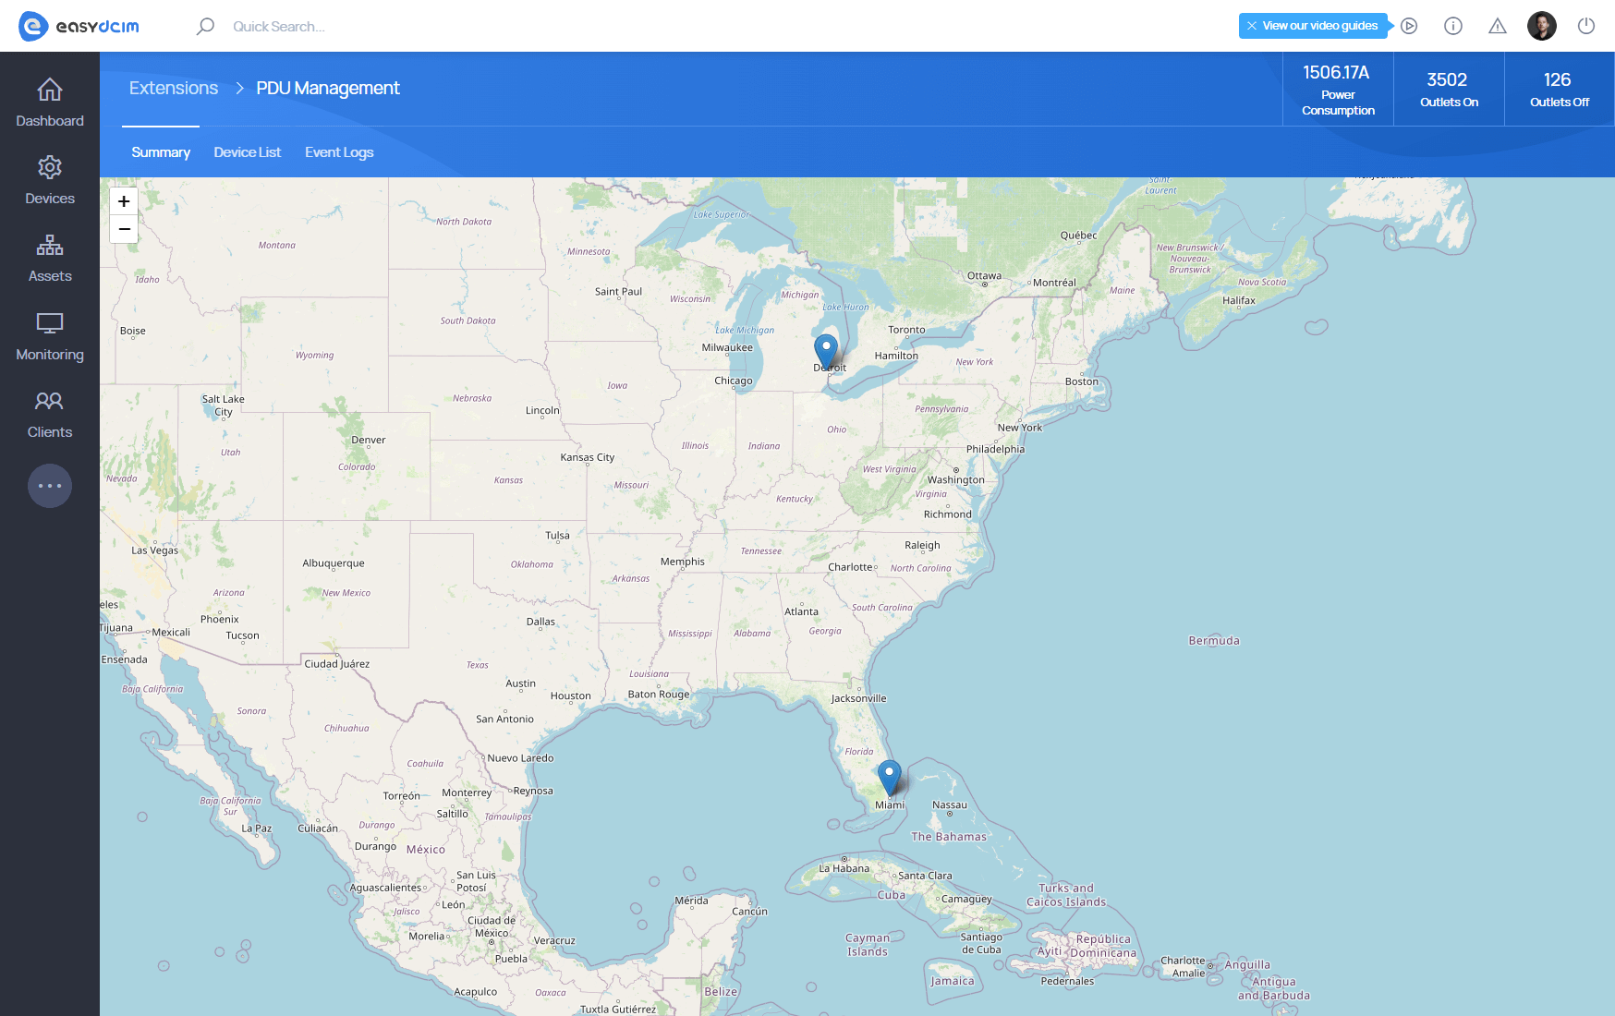
Task: Open Assets hierarchy icon in sidebar
Action: (50, 245)
